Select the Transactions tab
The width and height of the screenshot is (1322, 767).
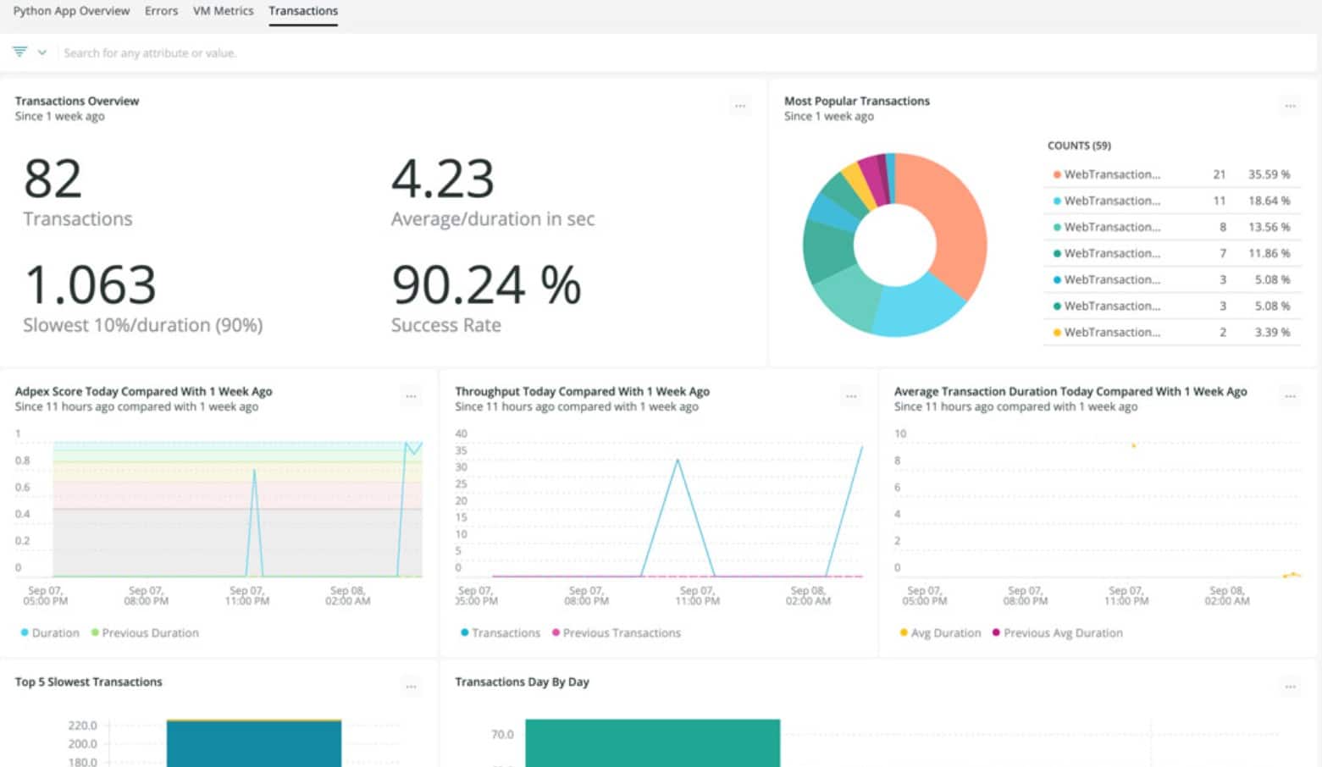tap(303, 11)
